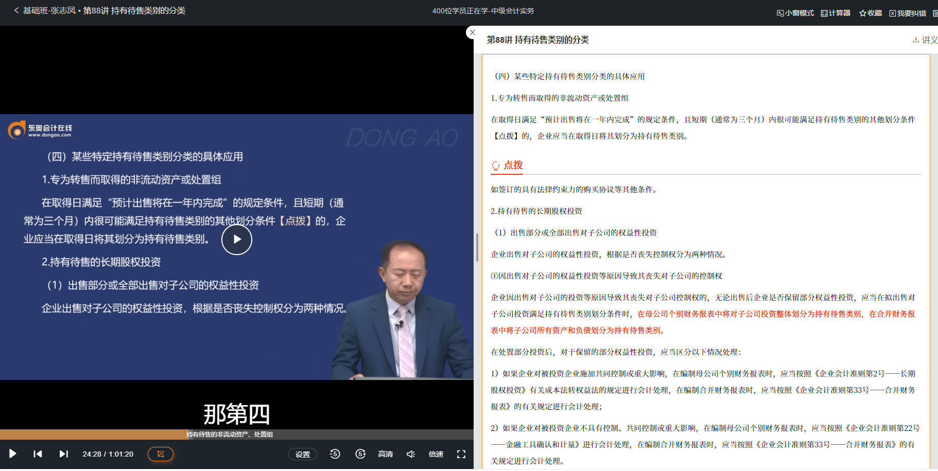The width and height of the screenshot is (938, 471).
Task: Download the 讲义 handout
Action: click(x=925, y=40)
